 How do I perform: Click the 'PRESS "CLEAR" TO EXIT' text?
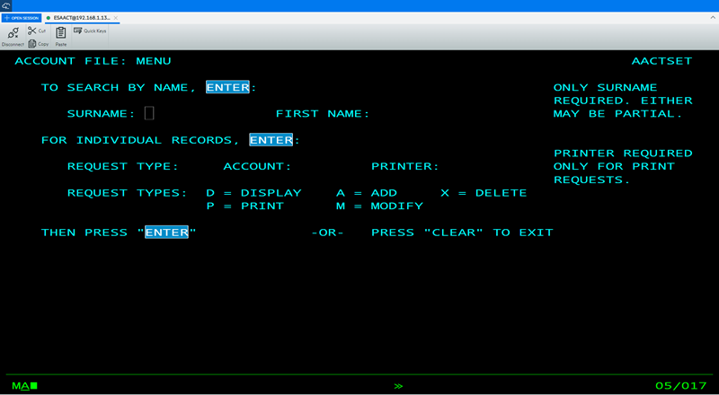click(x=462, y=233)
